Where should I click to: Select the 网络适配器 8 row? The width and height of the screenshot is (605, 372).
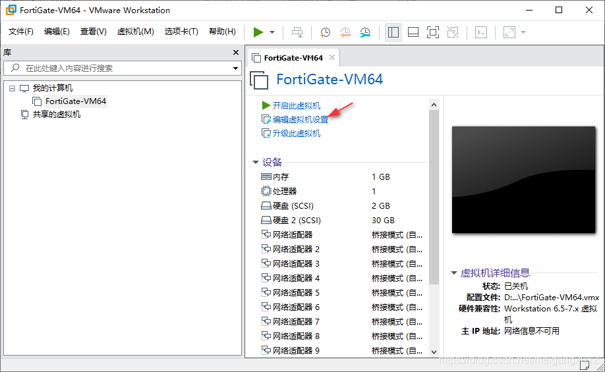343,336
